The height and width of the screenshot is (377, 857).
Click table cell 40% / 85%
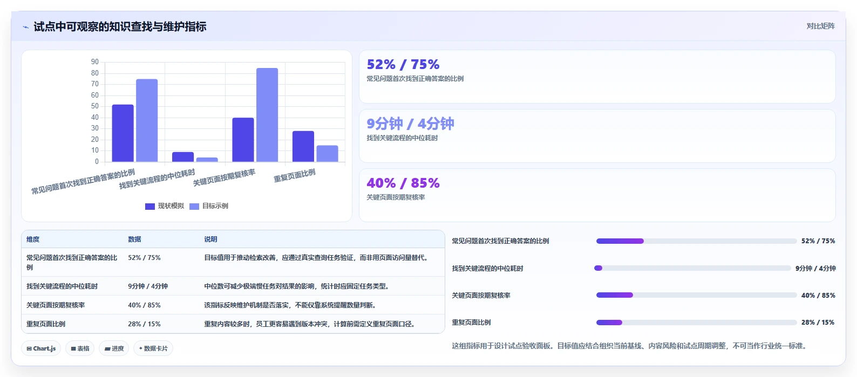pos(144,305)
